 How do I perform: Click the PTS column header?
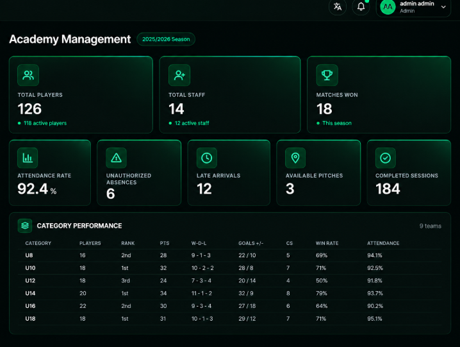point(165,243)
